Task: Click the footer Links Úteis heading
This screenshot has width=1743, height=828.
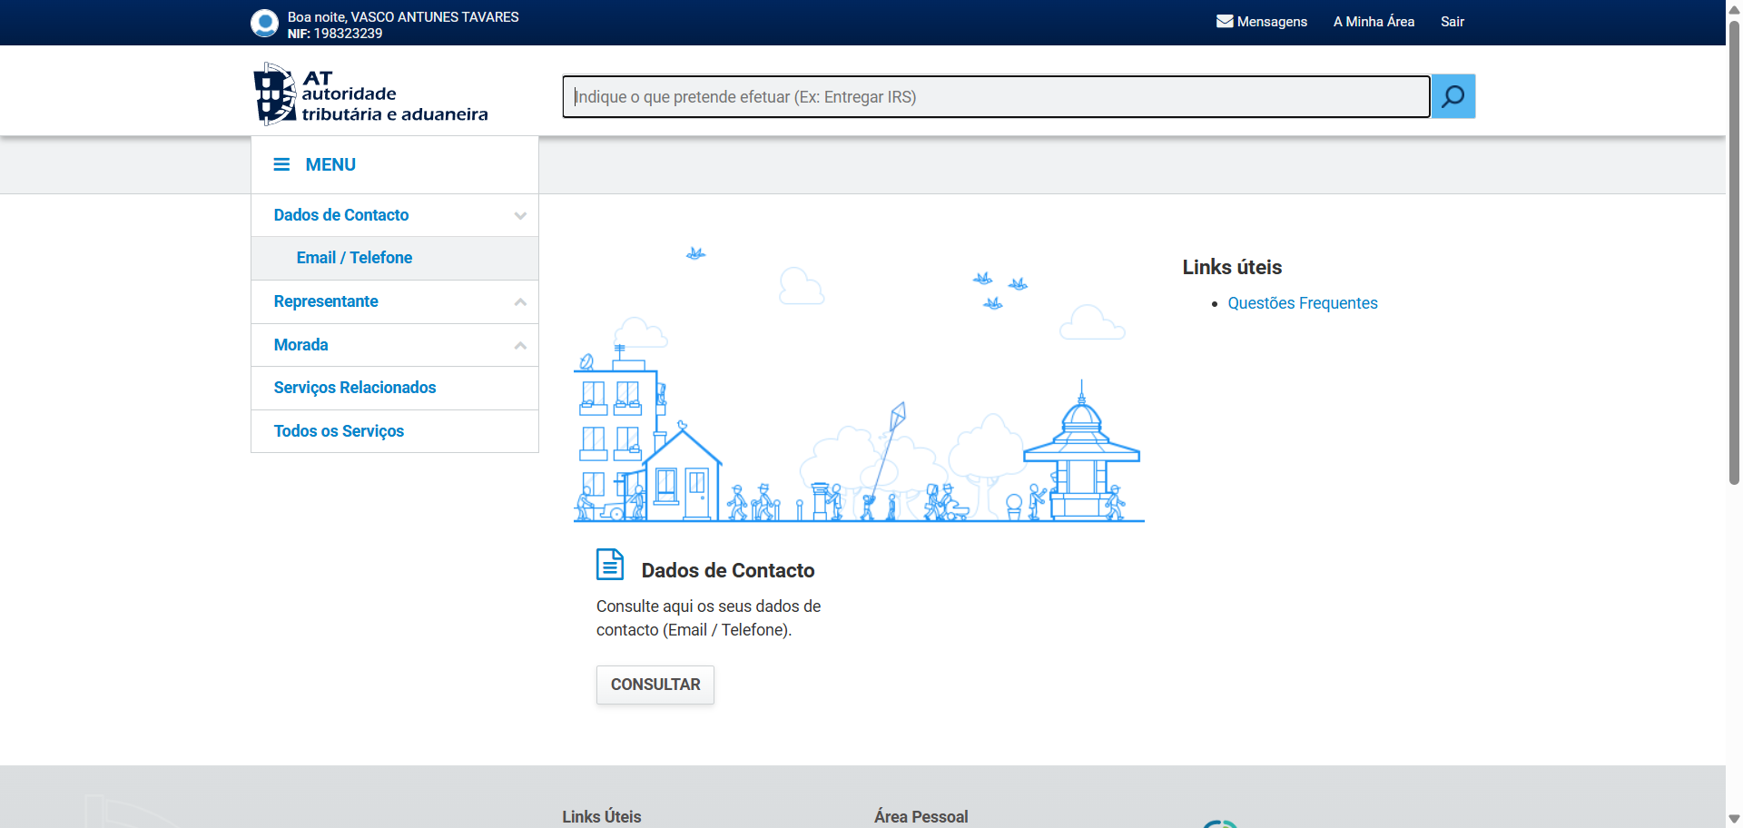Action: [602, 816]
